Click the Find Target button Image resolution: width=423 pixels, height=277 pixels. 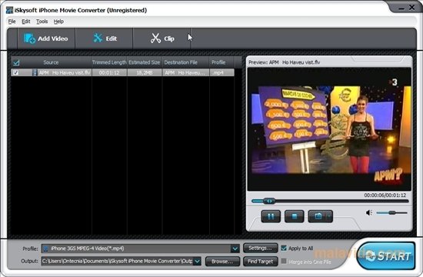pos(260,262)
